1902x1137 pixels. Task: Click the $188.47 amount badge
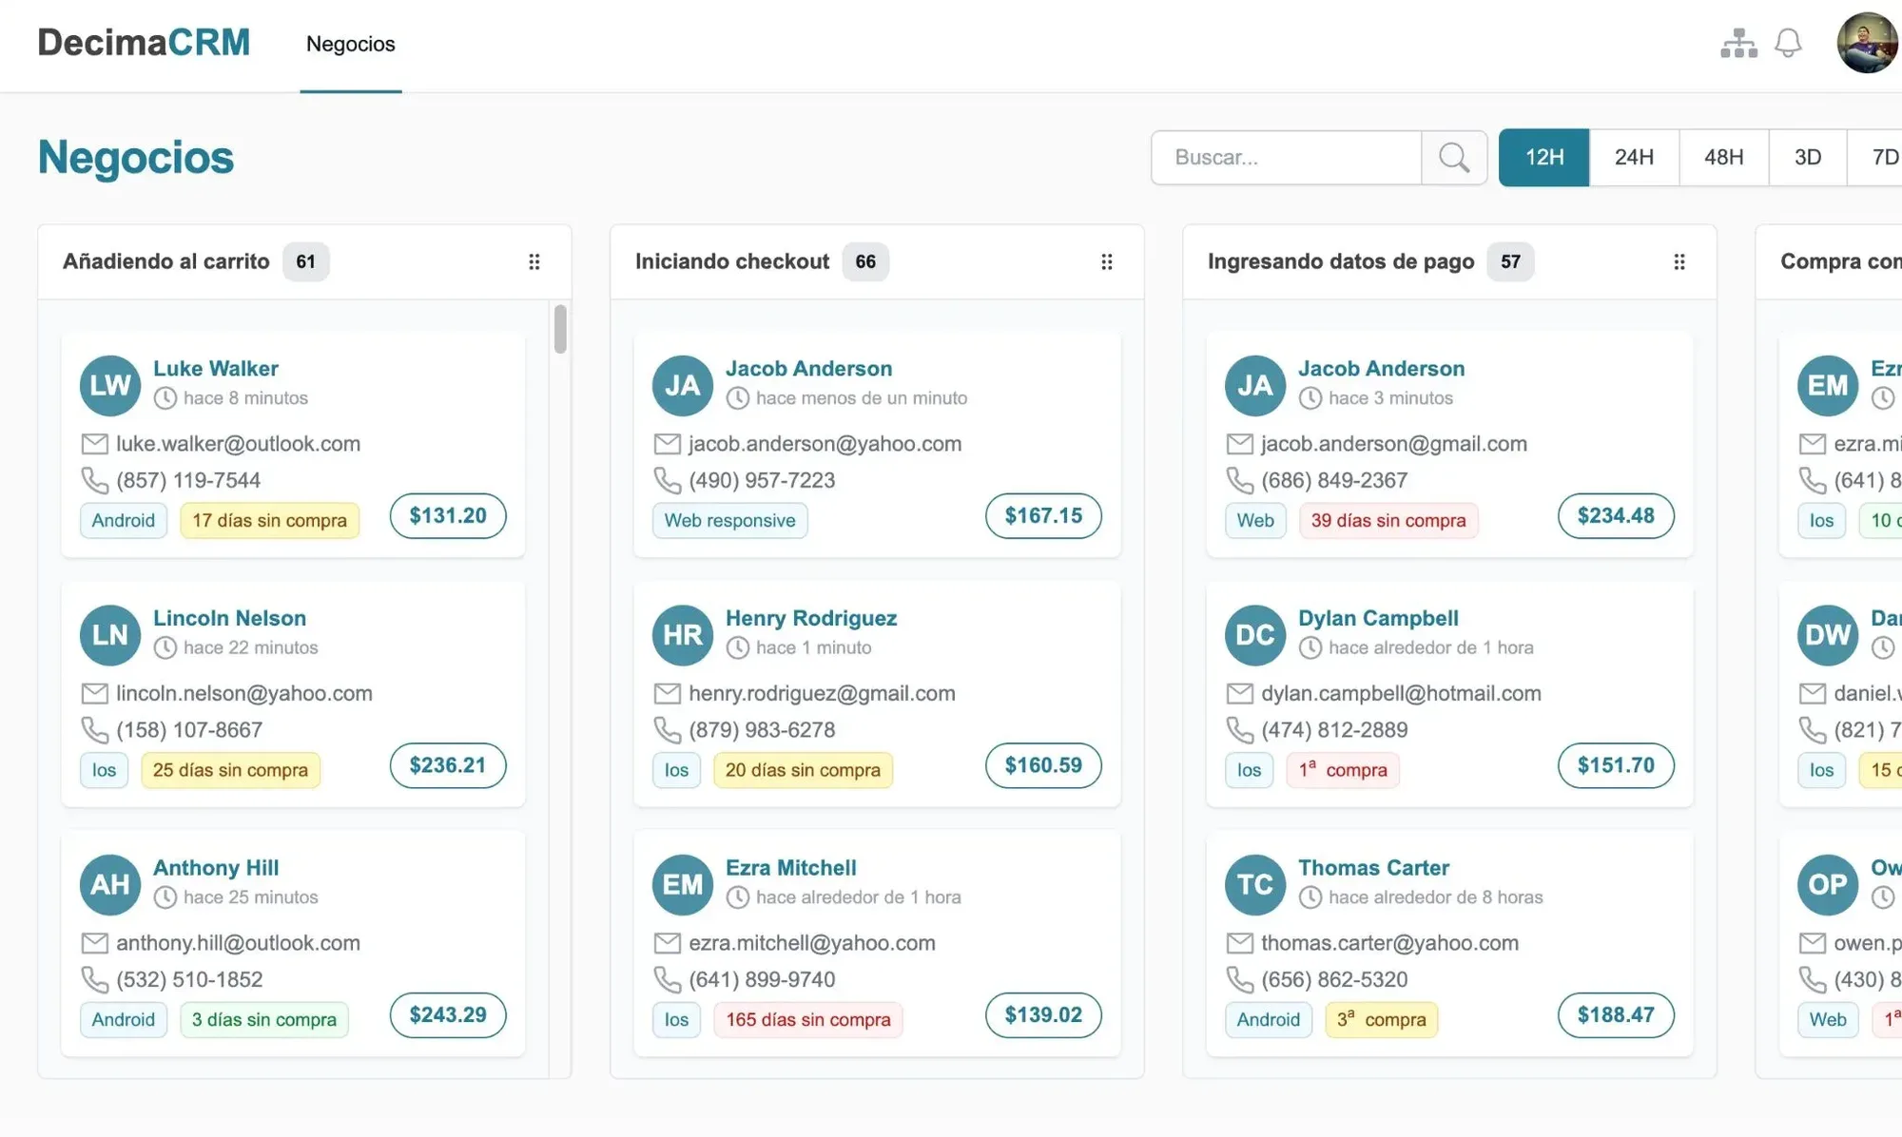[1616, 1014]
